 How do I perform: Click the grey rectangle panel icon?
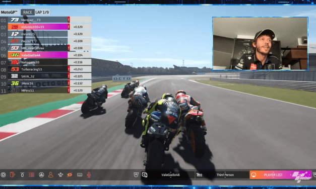80,175
